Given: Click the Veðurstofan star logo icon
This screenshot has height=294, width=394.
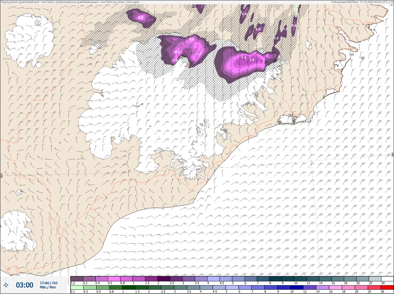Looking at the screenshot, I should point(6,285).
